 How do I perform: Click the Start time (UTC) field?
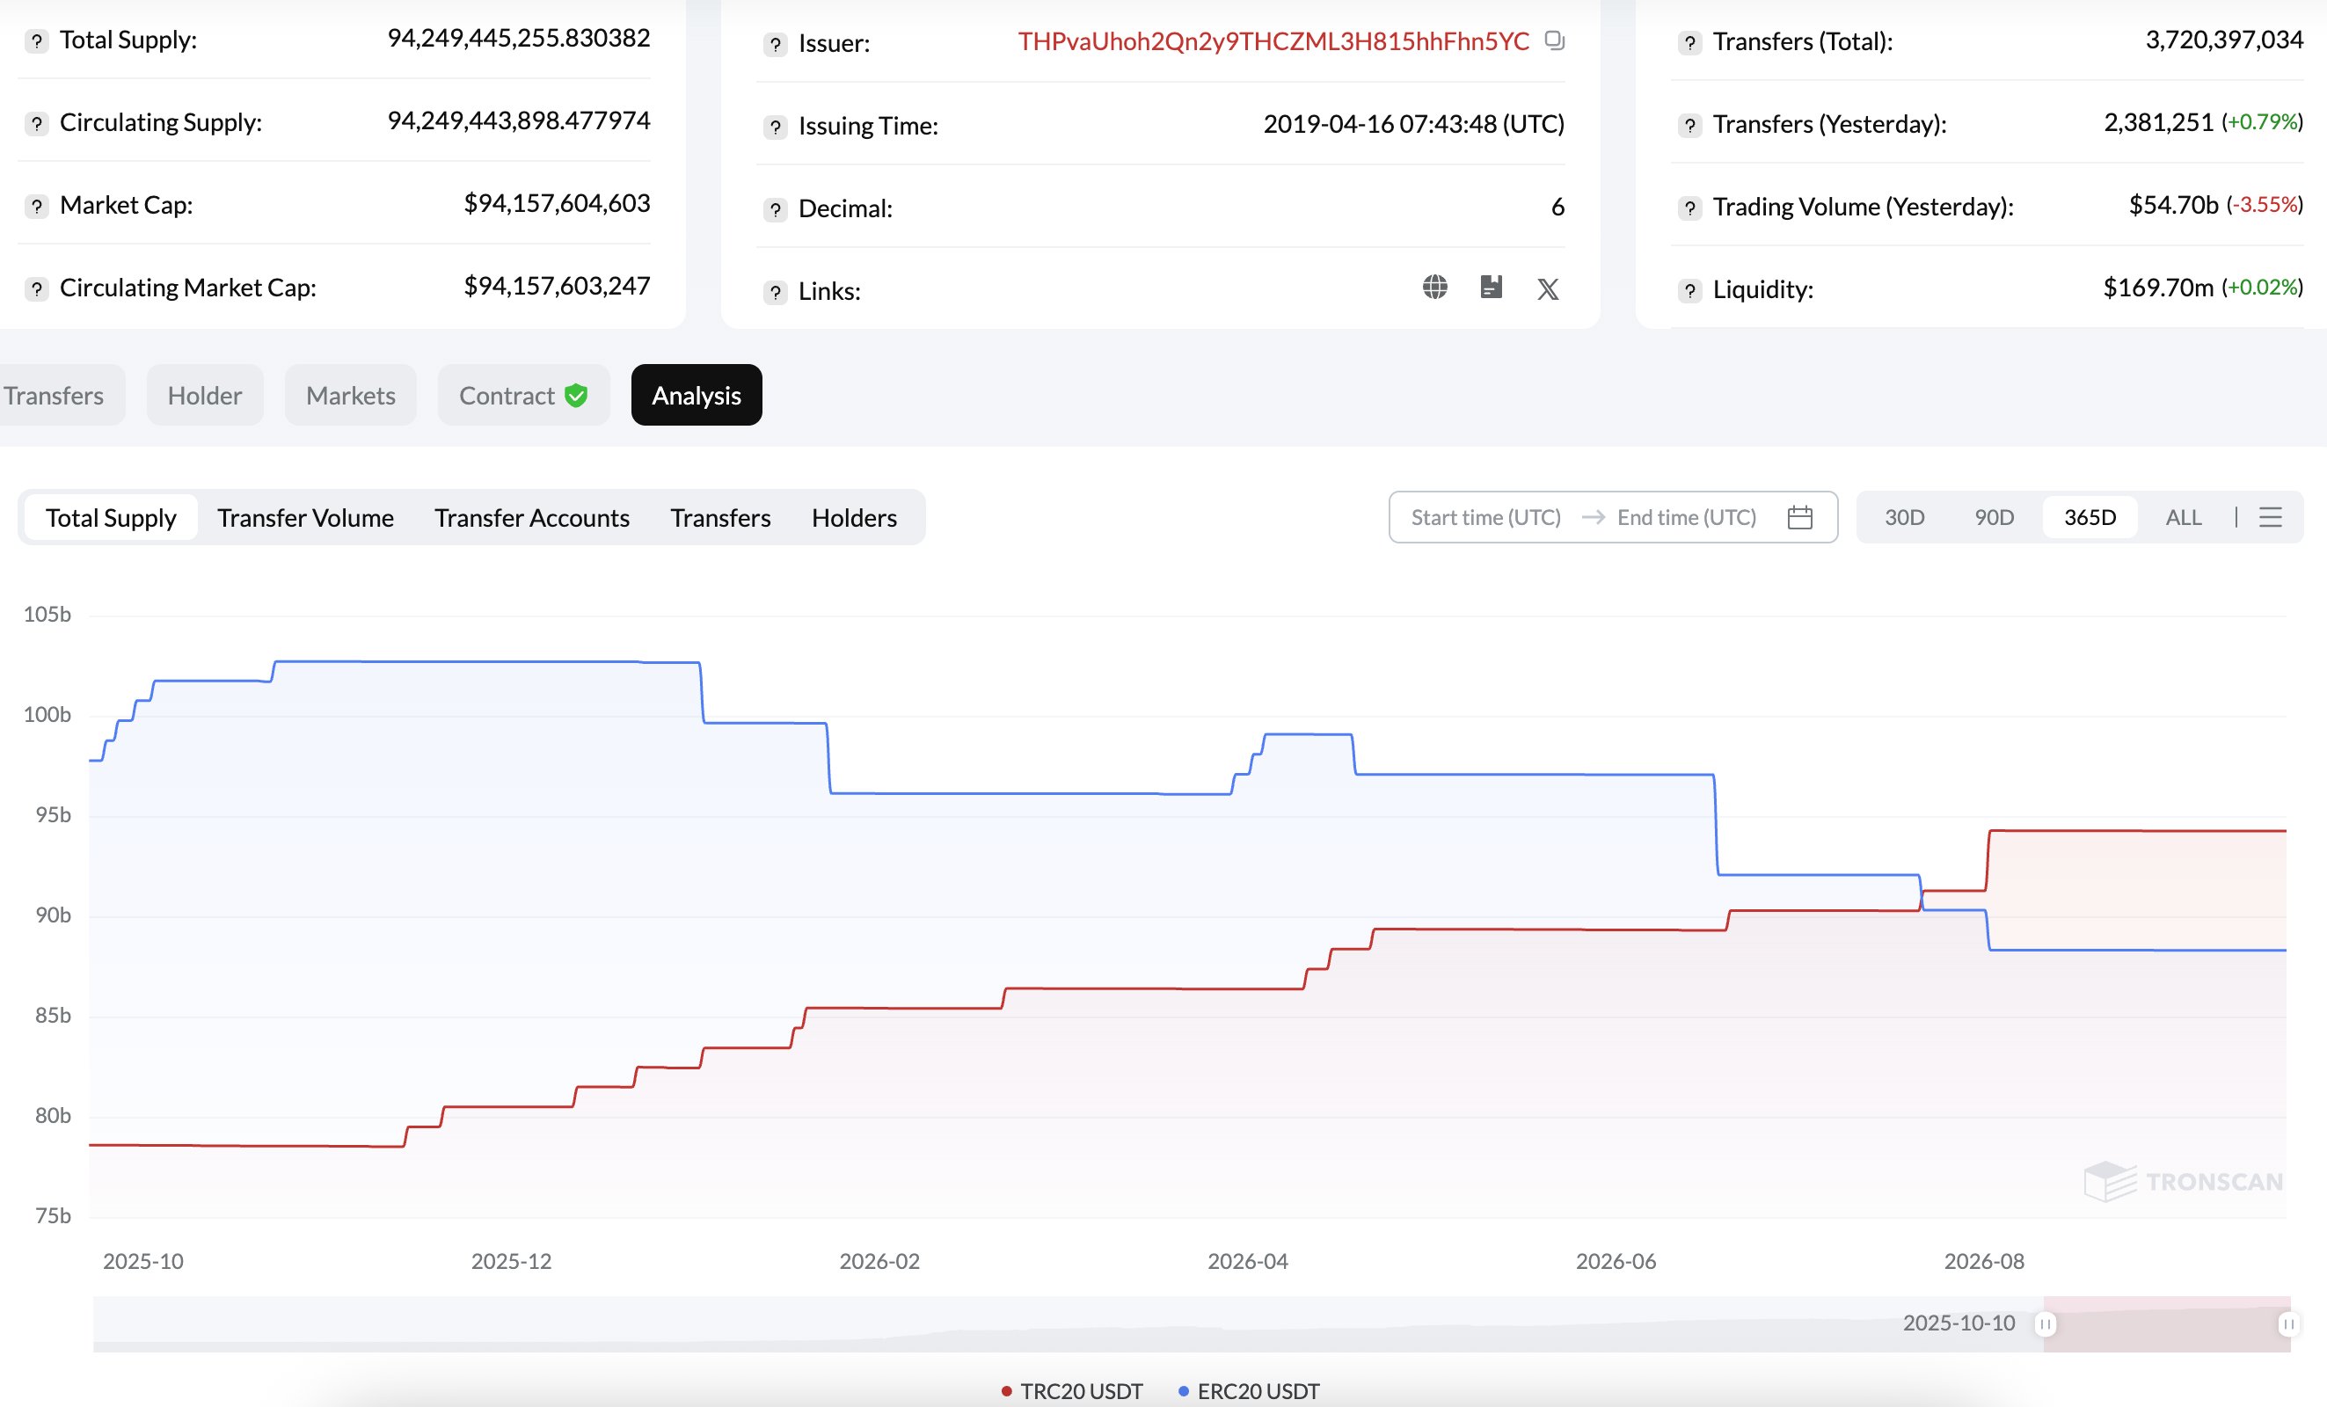click(1485, 517)
